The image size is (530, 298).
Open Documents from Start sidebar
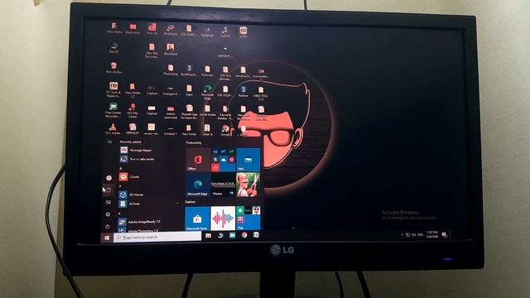(x=108, y=190)
